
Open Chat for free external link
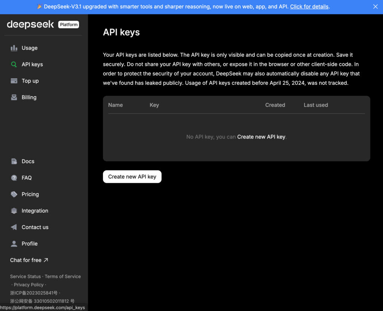tap(29, 260)
